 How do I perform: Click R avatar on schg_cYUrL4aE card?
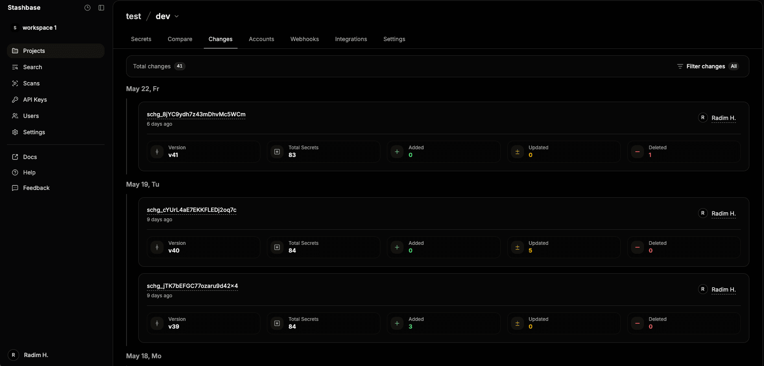[703, 213]
